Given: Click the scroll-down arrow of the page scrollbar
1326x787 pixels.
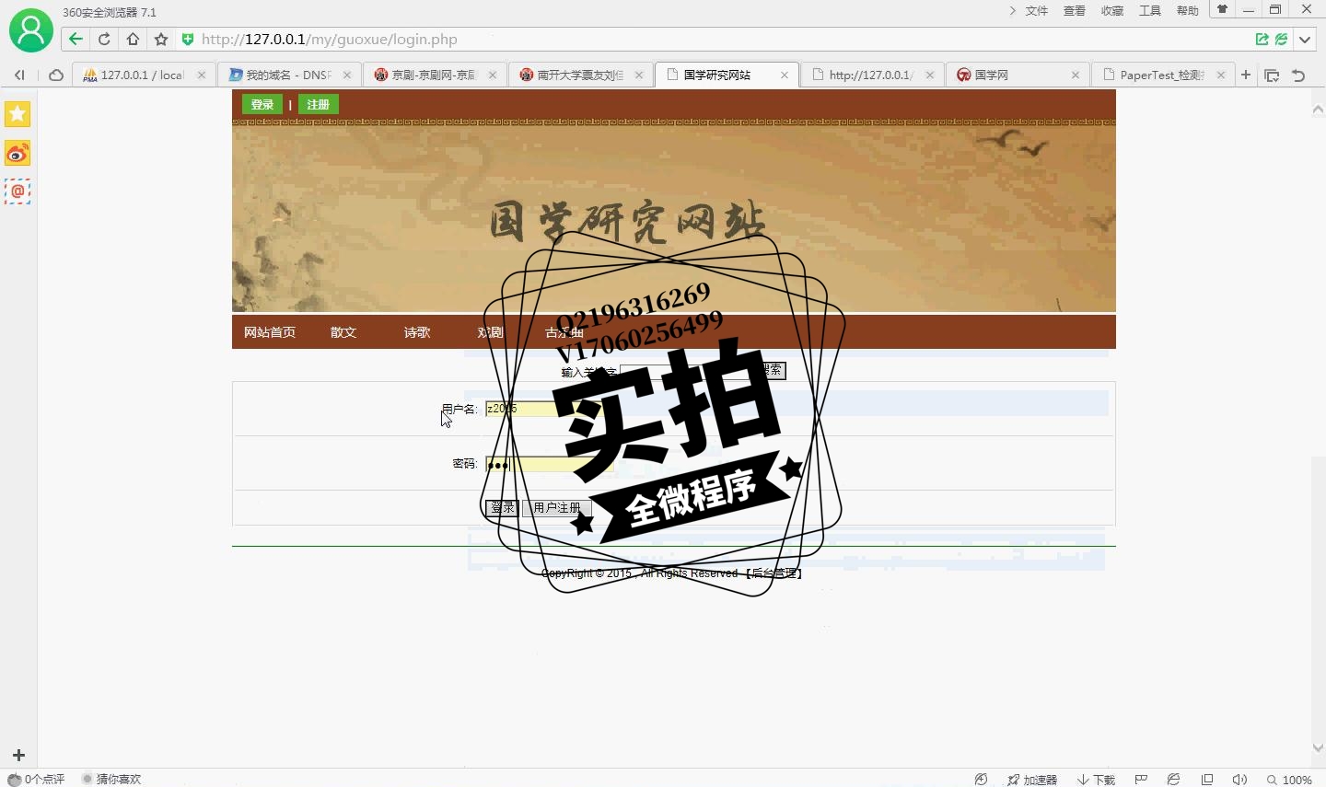Looking at the screenshot, I should [1318, 747].
